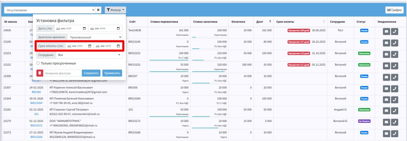Click phone icon for order 15308
Viewport: 407px width, 141px height.
coord(395,77)
